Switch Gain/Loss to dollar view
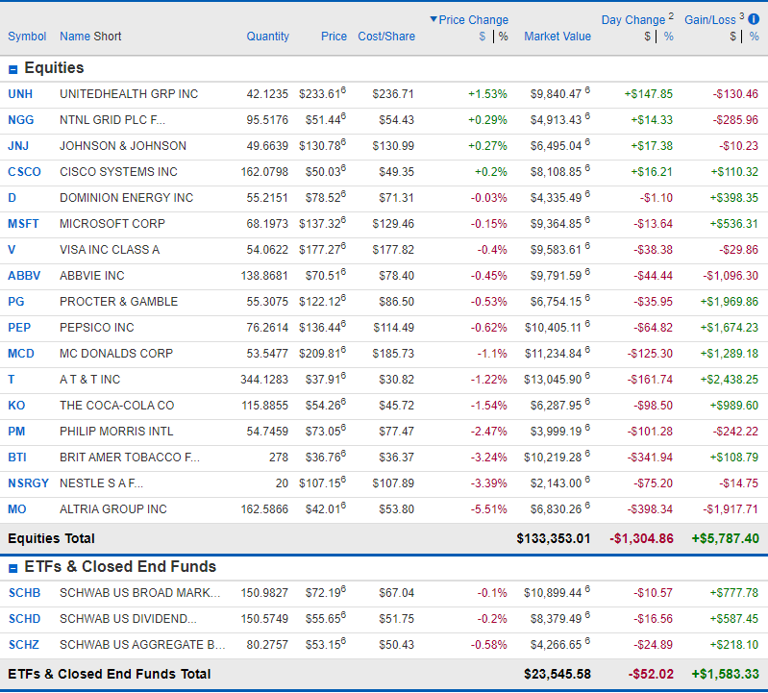Image resolution: width=768 pixels, height=693 pixels. (x=732, y=37)
